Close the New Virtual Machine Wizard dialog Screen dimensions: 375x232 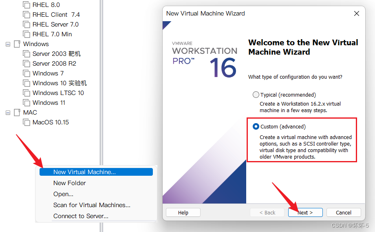[357, 13]
